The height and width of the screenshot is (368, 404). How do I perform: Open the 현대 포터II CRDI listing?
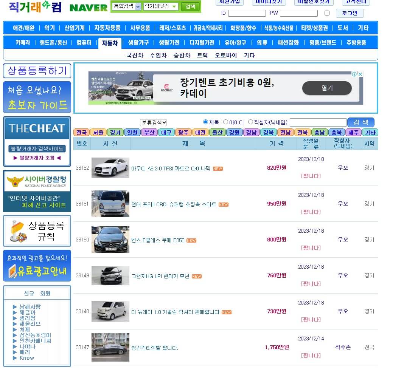[173, 204]
